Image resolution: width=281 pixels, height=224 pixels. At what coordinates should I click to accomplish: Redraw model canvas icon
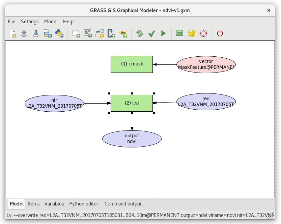[140, 33]
